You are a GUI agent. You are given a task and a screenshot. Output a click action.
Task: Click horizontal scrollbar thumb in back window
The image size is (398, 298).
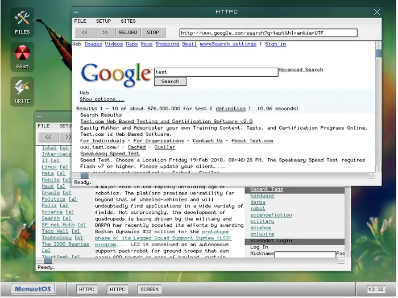point(48,260)
